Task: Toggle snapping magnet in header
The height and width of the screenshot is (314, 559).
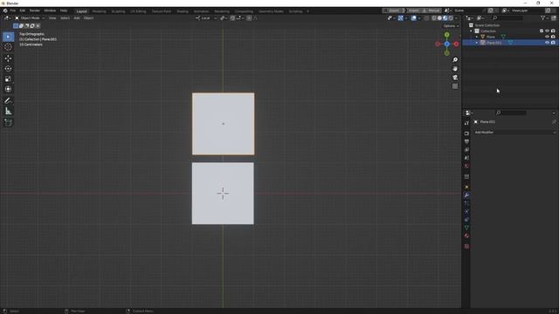Action: 232,17
